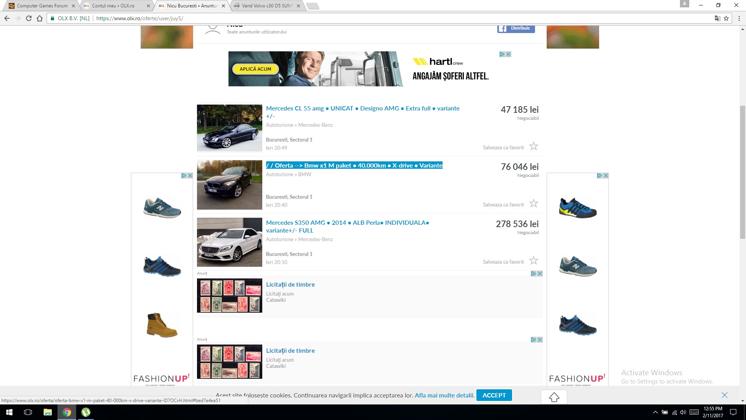Open a new browser tab
This screenshot has width=746, height=420.
[x=312, y=6]
